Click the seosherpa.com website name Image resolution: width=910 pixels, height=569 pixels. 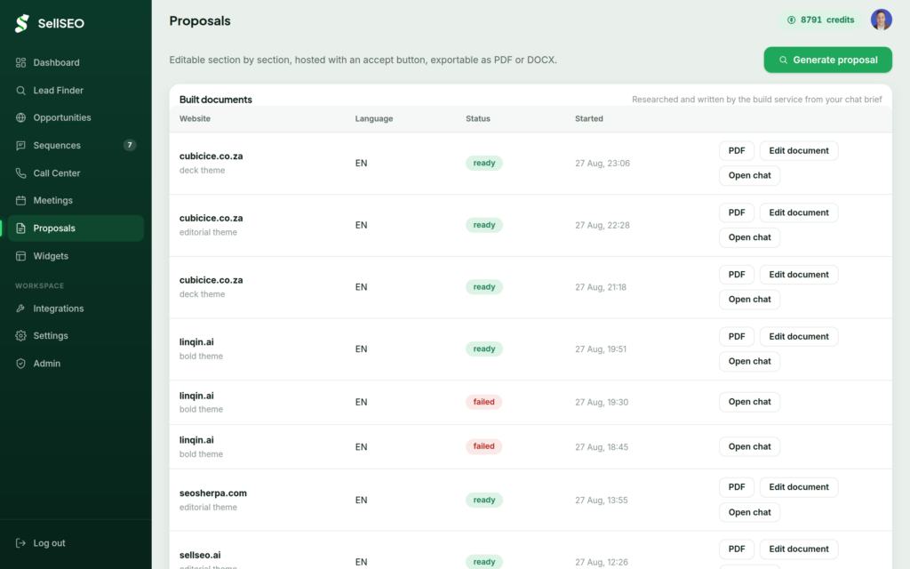coord(213,493)
